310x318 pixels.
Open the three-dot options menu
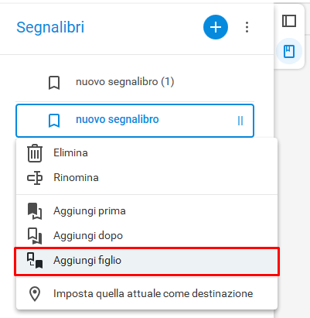(x=247, y=27)
